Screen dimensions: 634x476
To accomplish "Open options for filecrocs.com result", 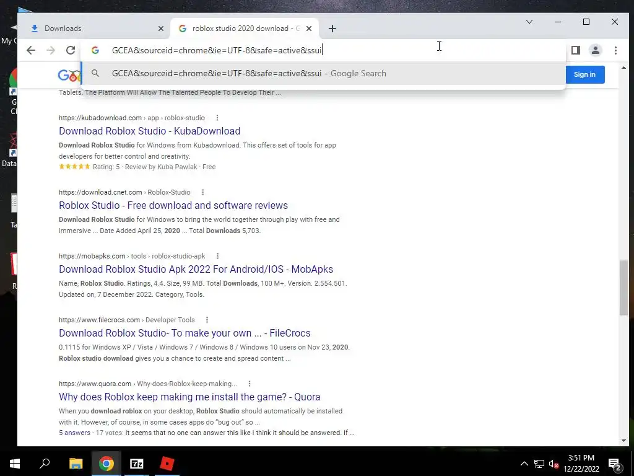I will click(207, 320).
